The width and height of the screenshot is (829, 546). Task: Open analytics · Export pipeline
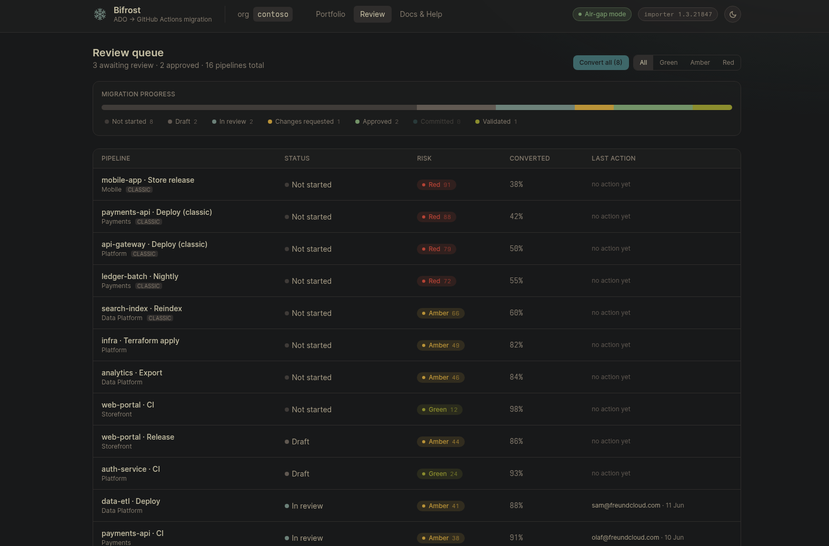tap(132, 373)
